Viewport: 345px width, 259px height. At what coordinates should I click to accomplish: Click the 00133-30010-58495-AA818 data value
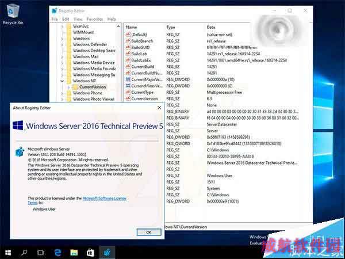tap(231, 157)
